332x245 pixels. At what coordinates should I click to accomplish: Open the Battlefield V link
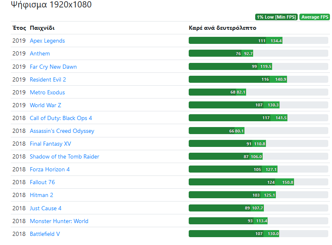(x=45, y=234)
